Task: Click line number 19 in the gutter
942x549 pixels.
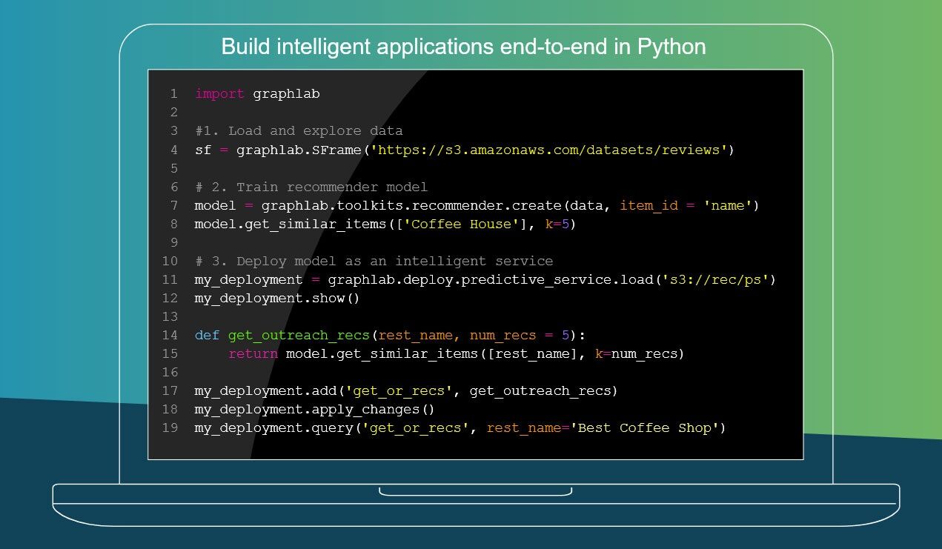Action: pyautogui.click(x=170, y=427)
